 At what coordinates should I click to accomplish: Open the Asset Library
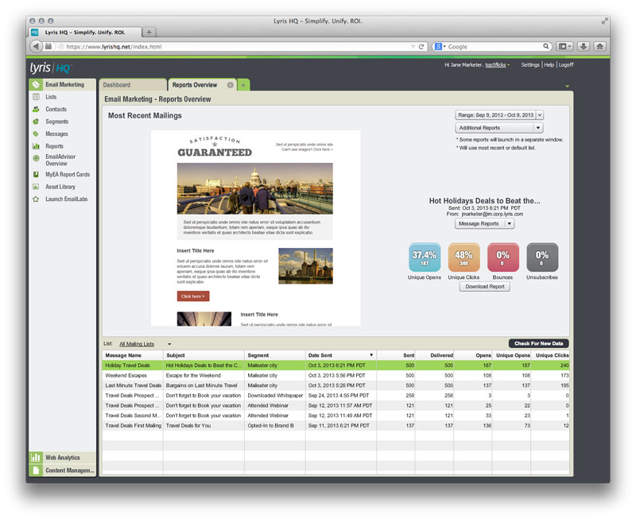[x=60, y=187]
